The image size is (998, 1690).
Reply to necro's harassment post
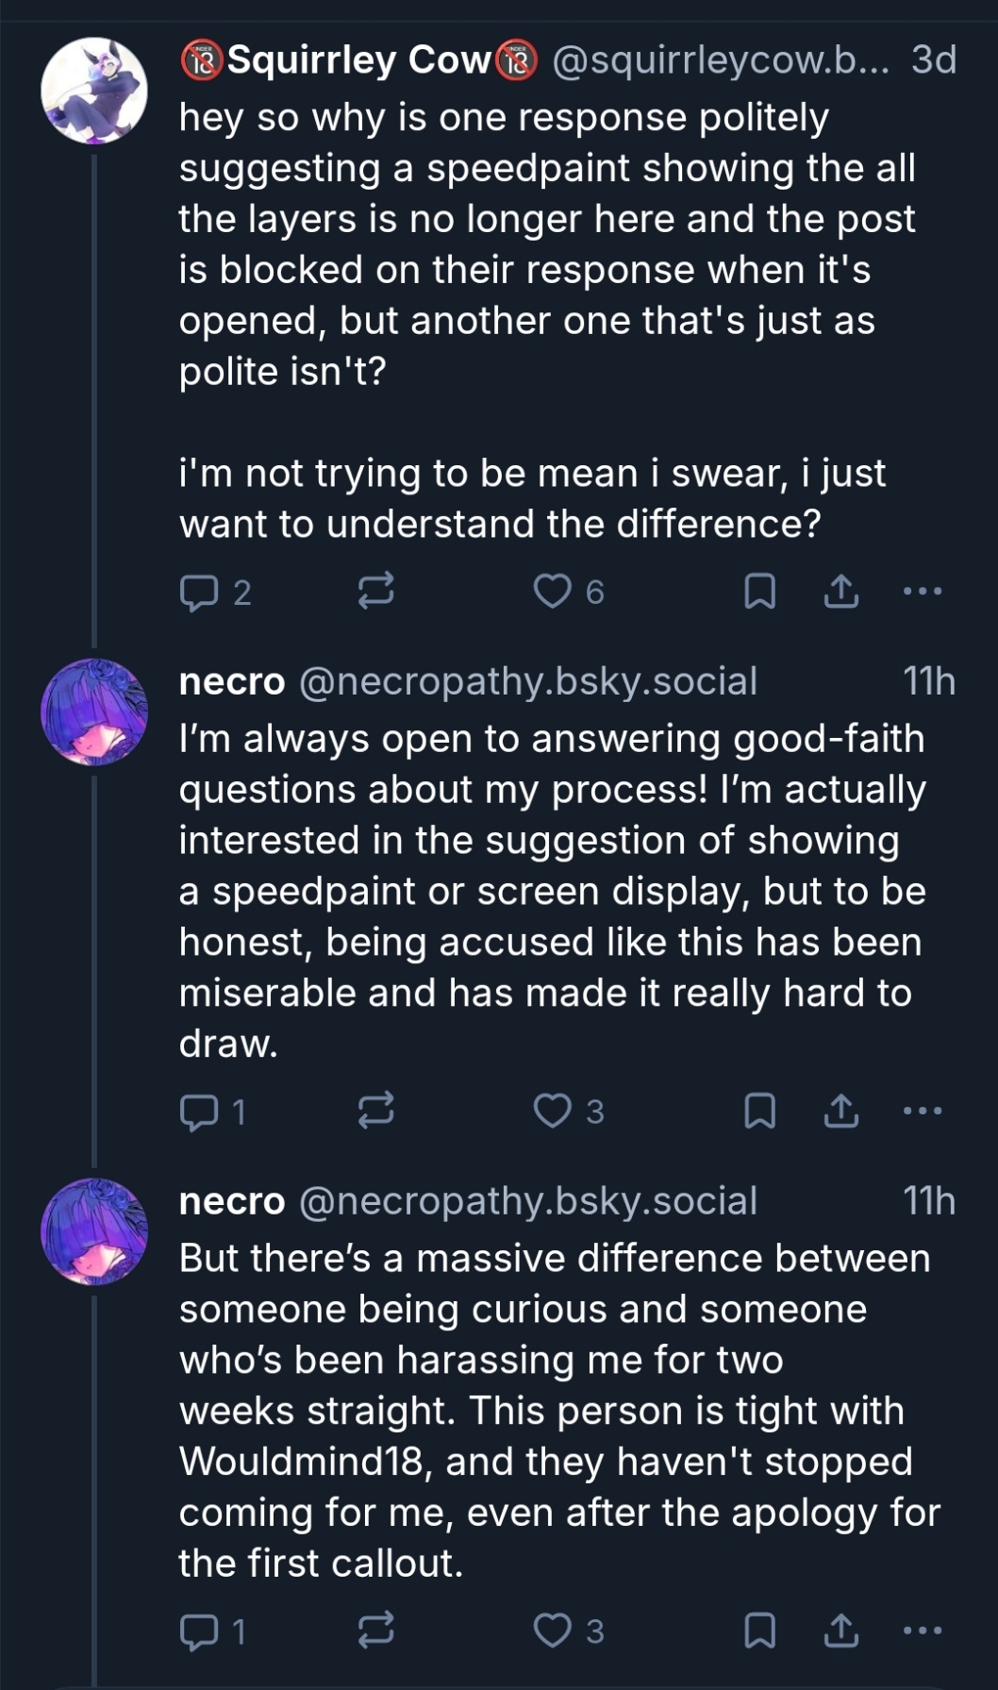coord(198,1631)
